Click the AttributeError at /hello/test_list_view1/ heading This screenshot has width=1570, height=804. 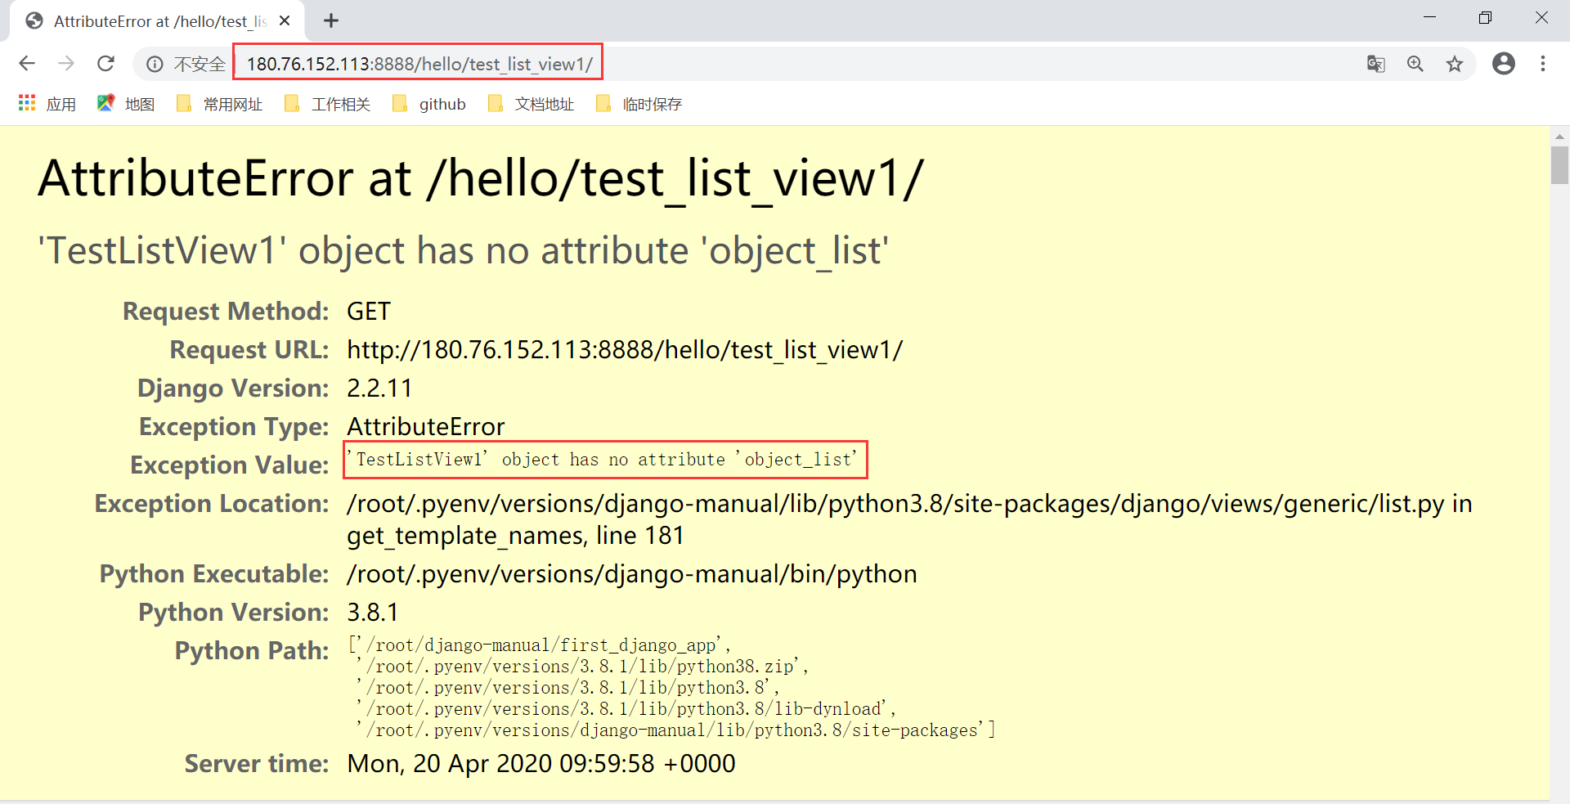481,178
